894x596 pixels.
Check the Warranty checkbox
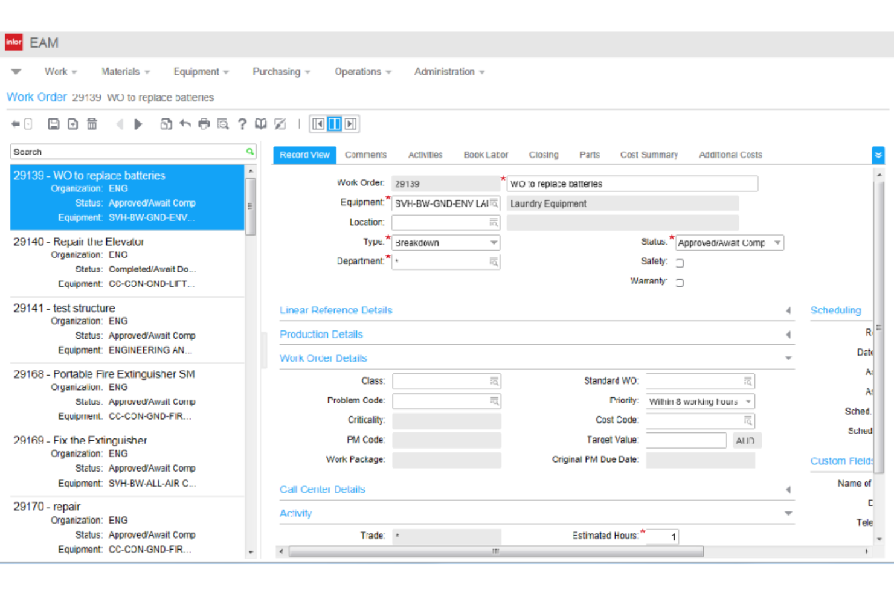pyautogui.click(x=680, y=282)
